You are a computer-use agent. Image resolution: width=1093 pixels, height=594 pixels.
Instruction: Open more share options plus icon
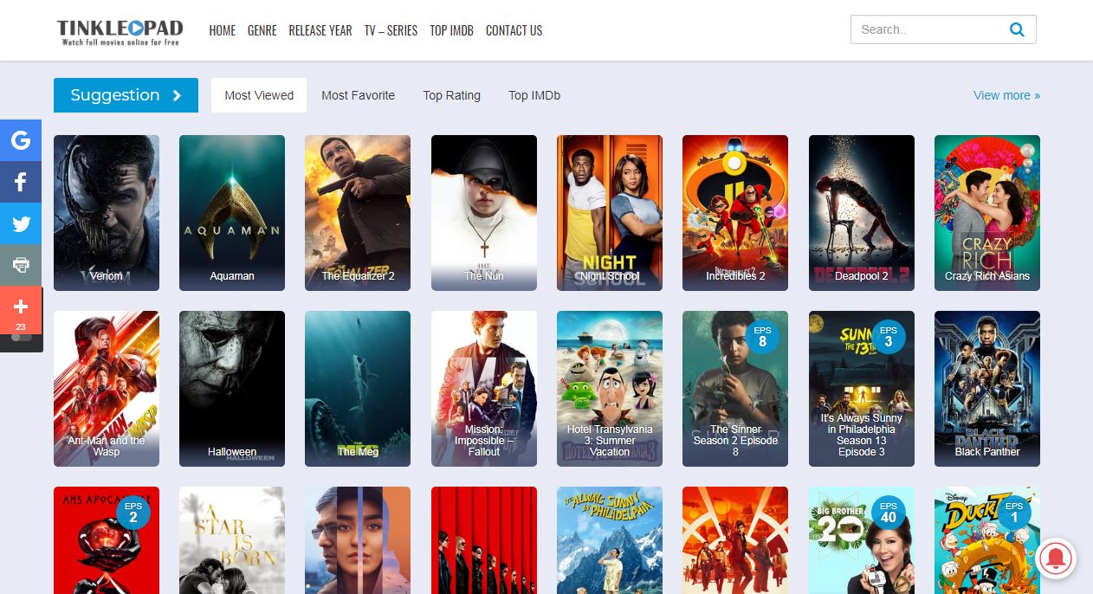21,310
